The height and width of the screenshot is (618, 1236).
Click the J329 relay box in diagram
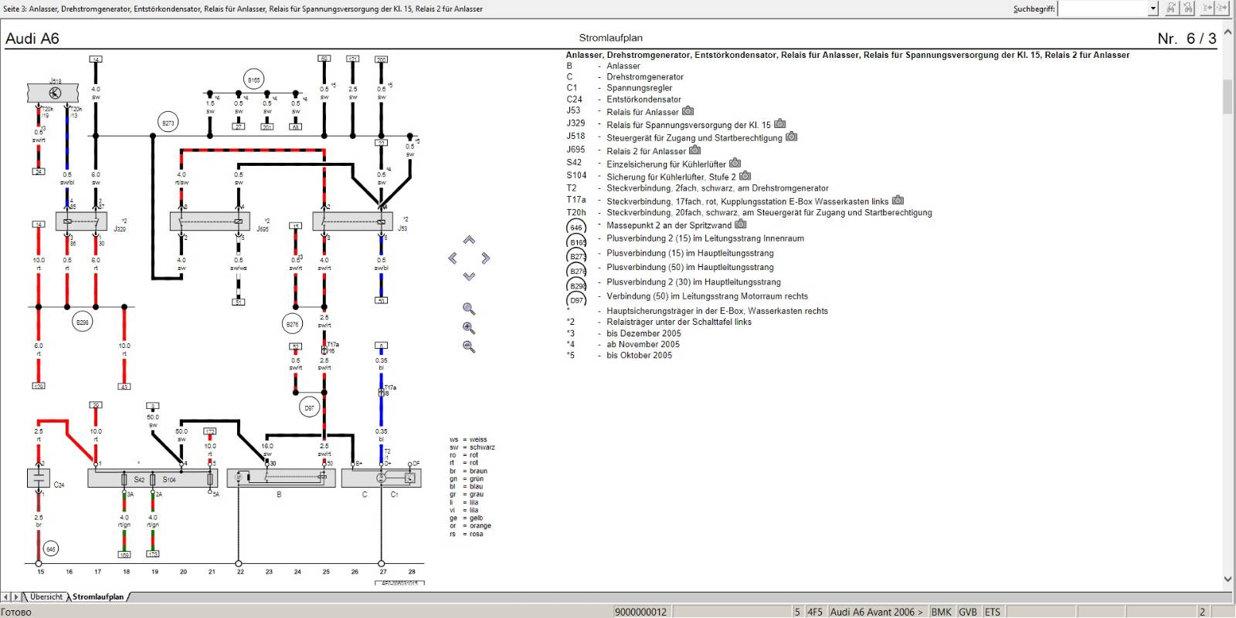click(81, 221)
